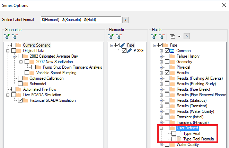Select the Submodel scenario label
The width and height of the screenshot is (229, 148).
point(38,84)
